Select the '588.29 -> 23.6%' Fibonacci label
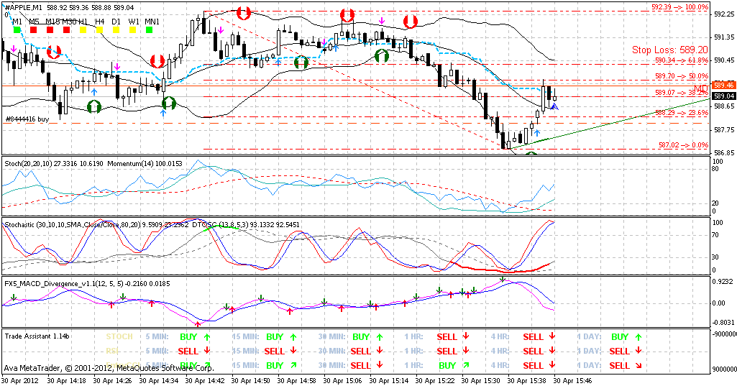Screen dimensions: 737x386 pyautogui.click(x=682, y=113)
